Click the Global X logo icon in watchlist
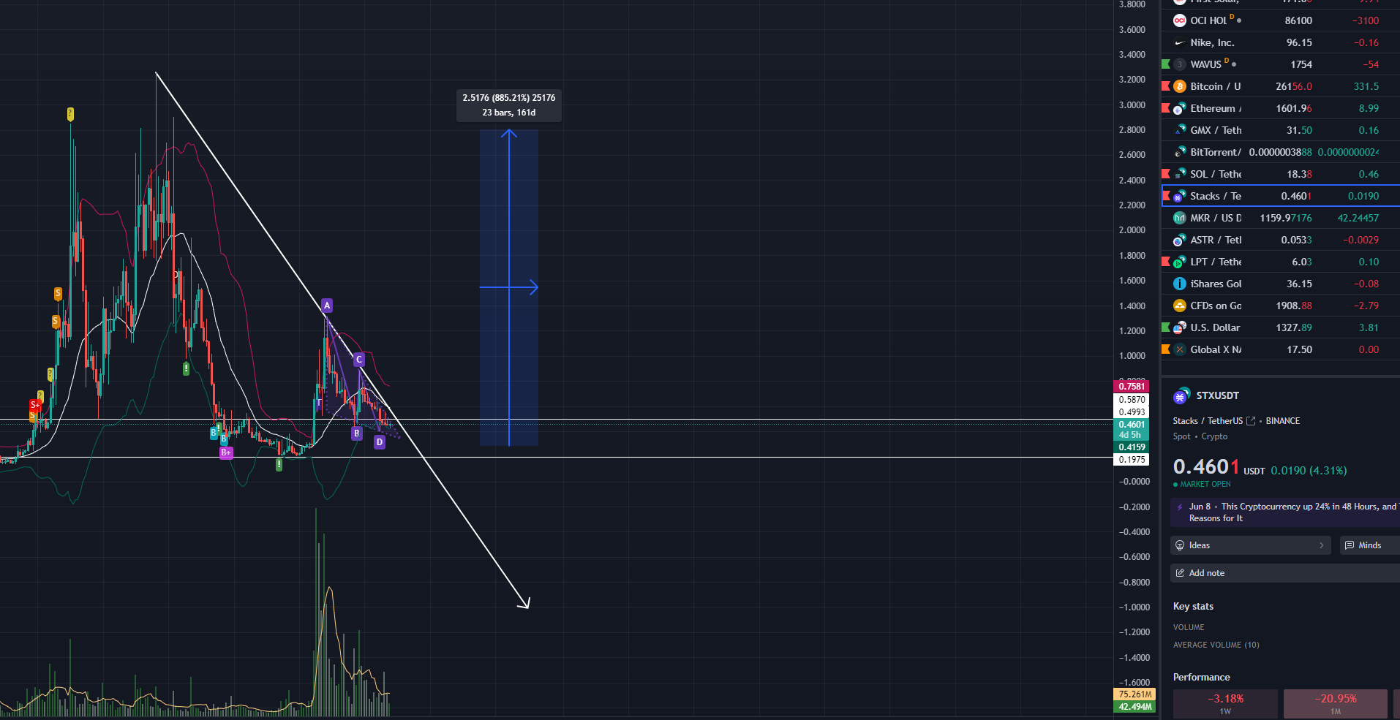This screenshot has width=1400, height=720. tap(1179, 349)
